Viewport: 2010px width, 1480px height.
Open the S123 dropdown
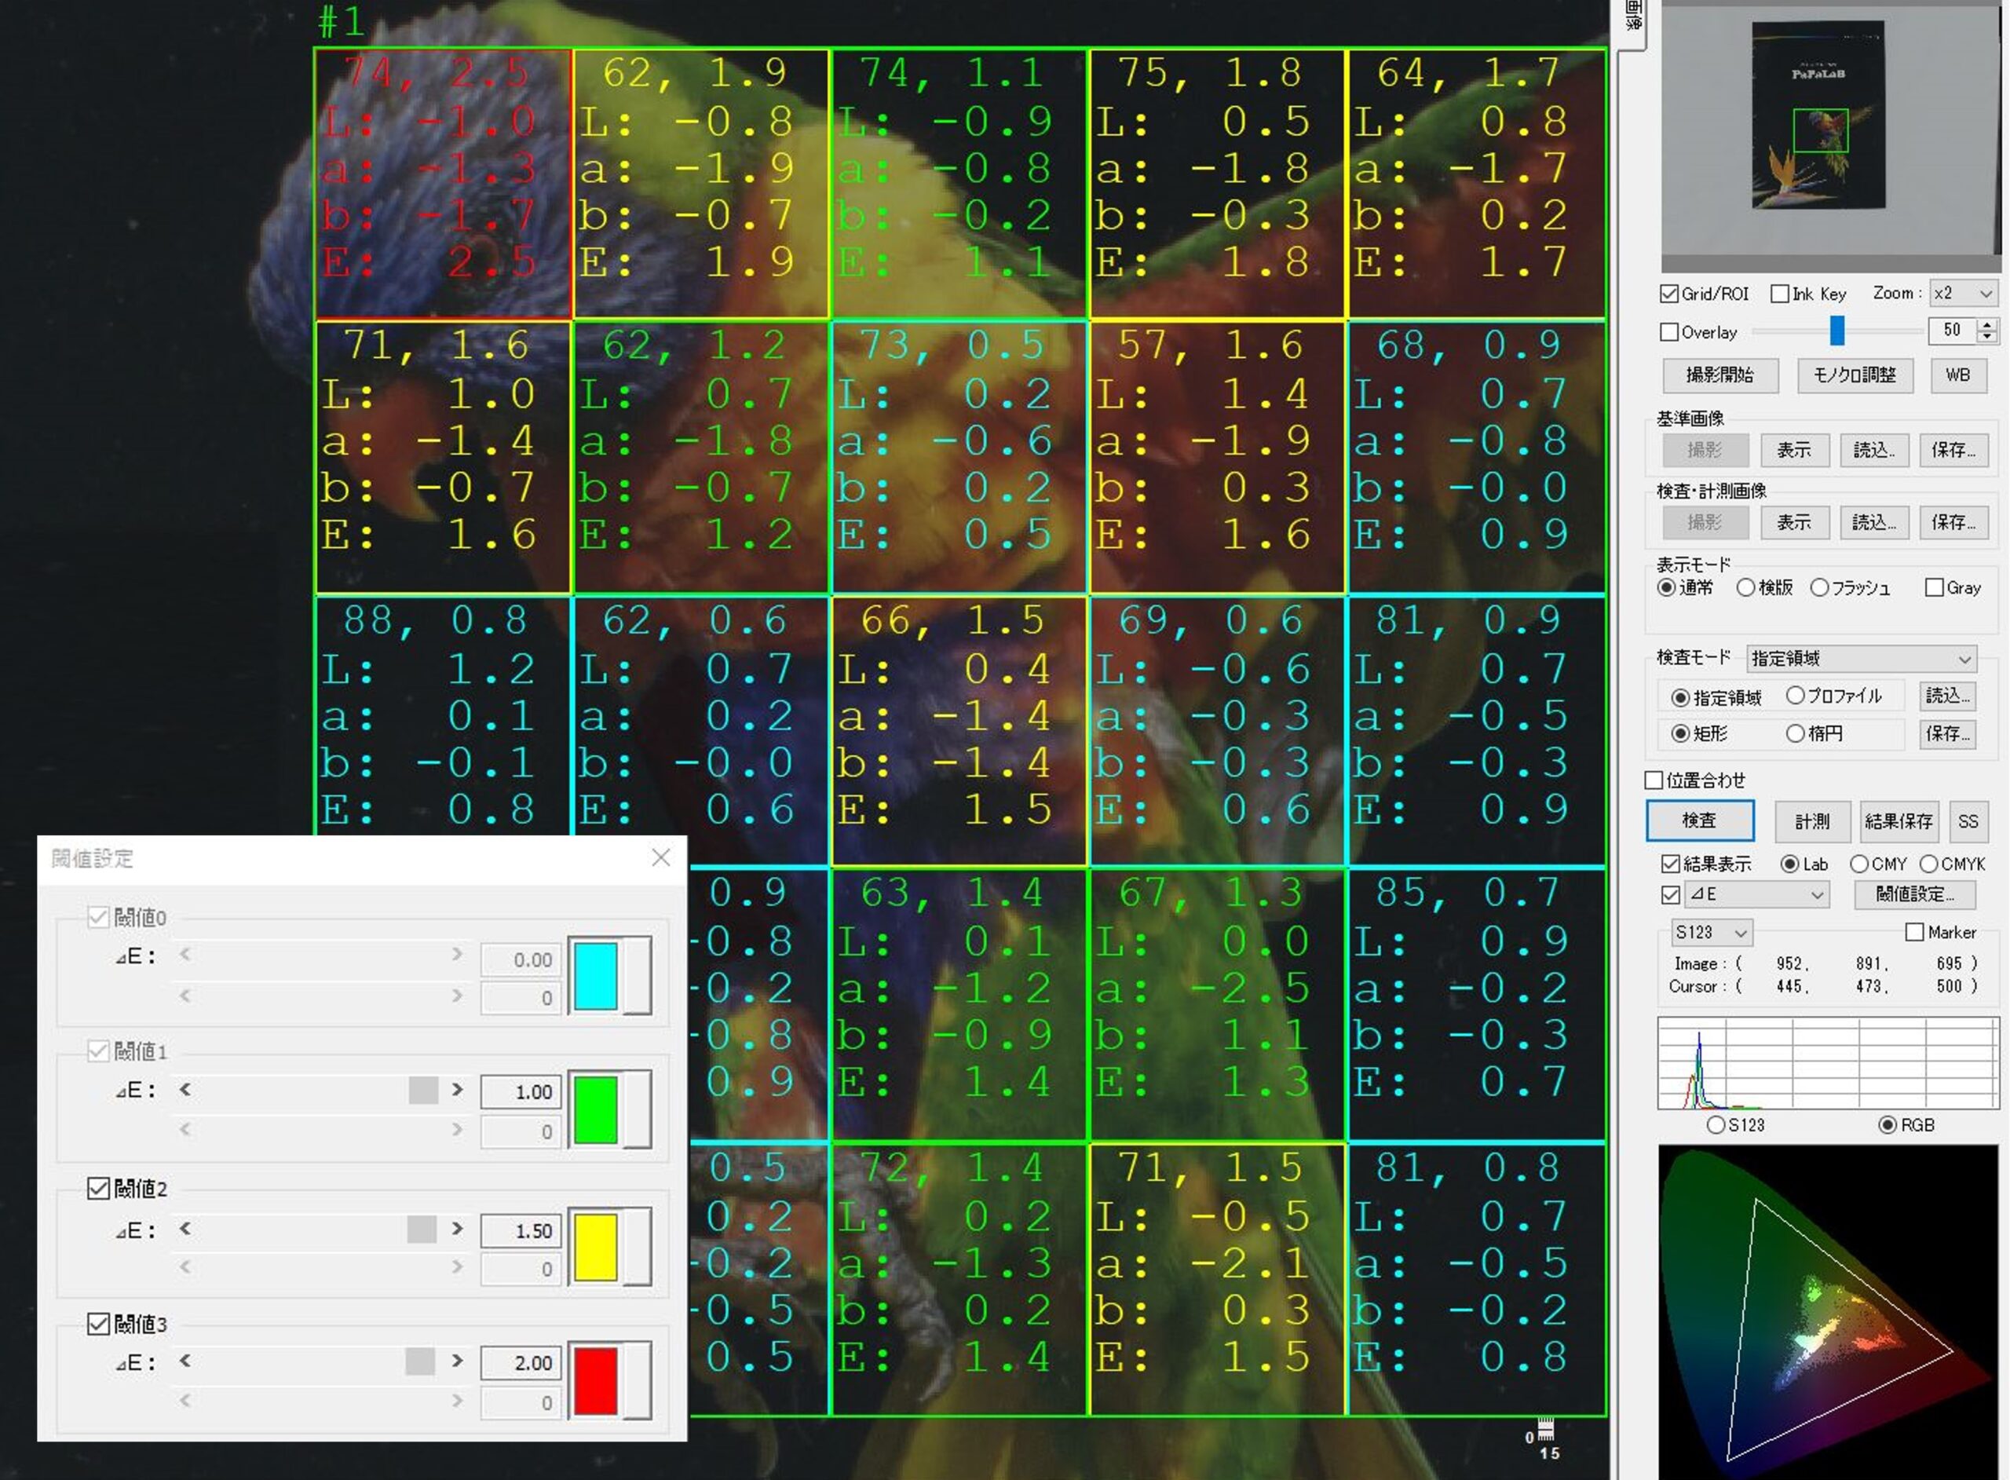(1712, 933)
